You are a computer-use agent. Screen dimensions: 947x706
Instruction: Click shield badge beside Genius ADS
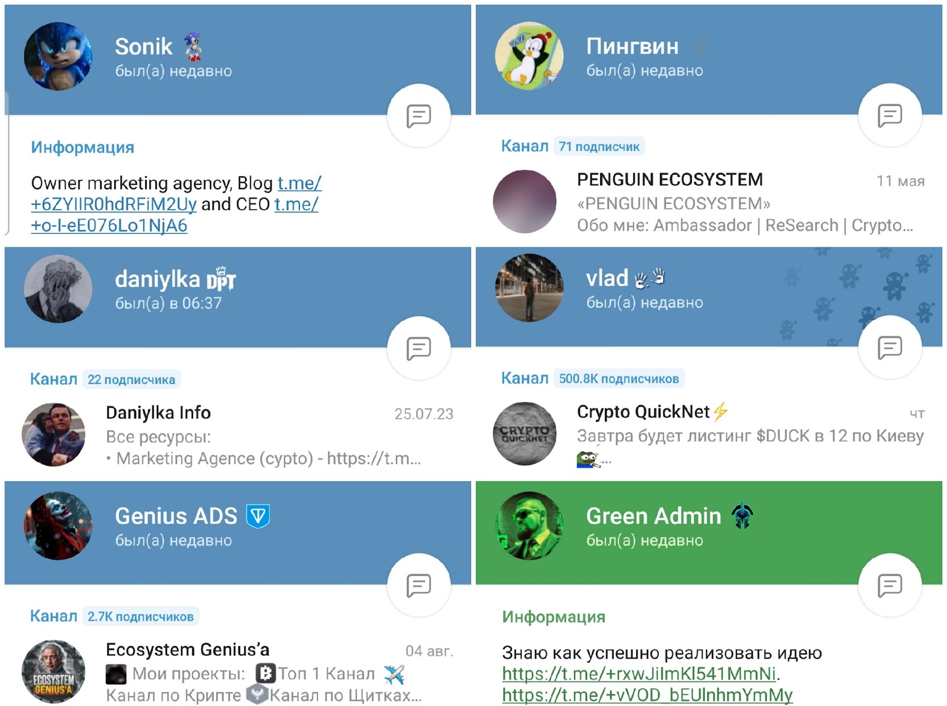pos(258,516)
